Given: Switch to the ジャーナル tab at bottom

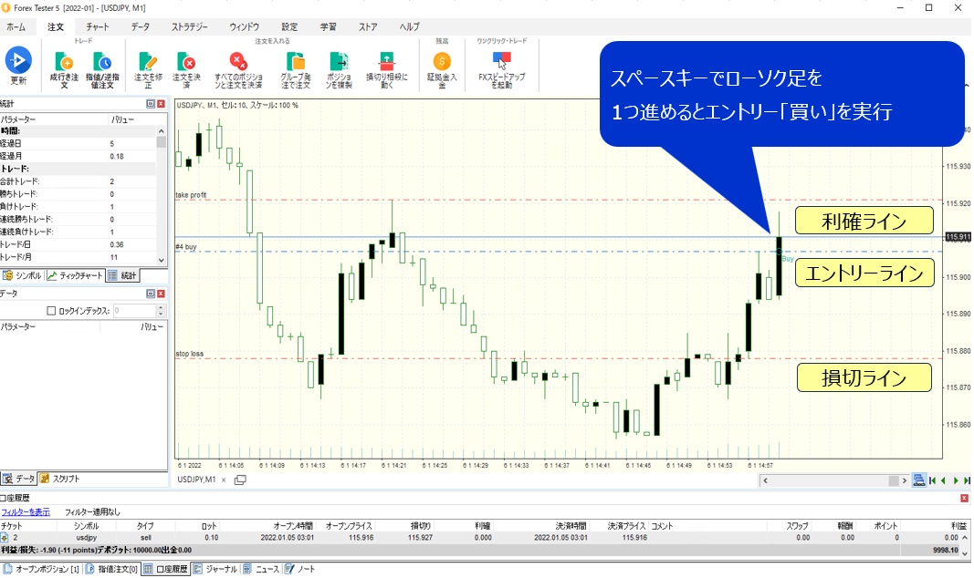Looking at the screenshot, I should 216,569.
